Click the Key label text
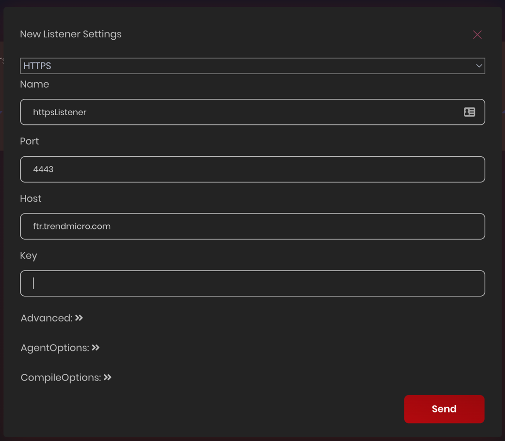The height and width of the screenshot is (441, 505). tap(29, 256)
